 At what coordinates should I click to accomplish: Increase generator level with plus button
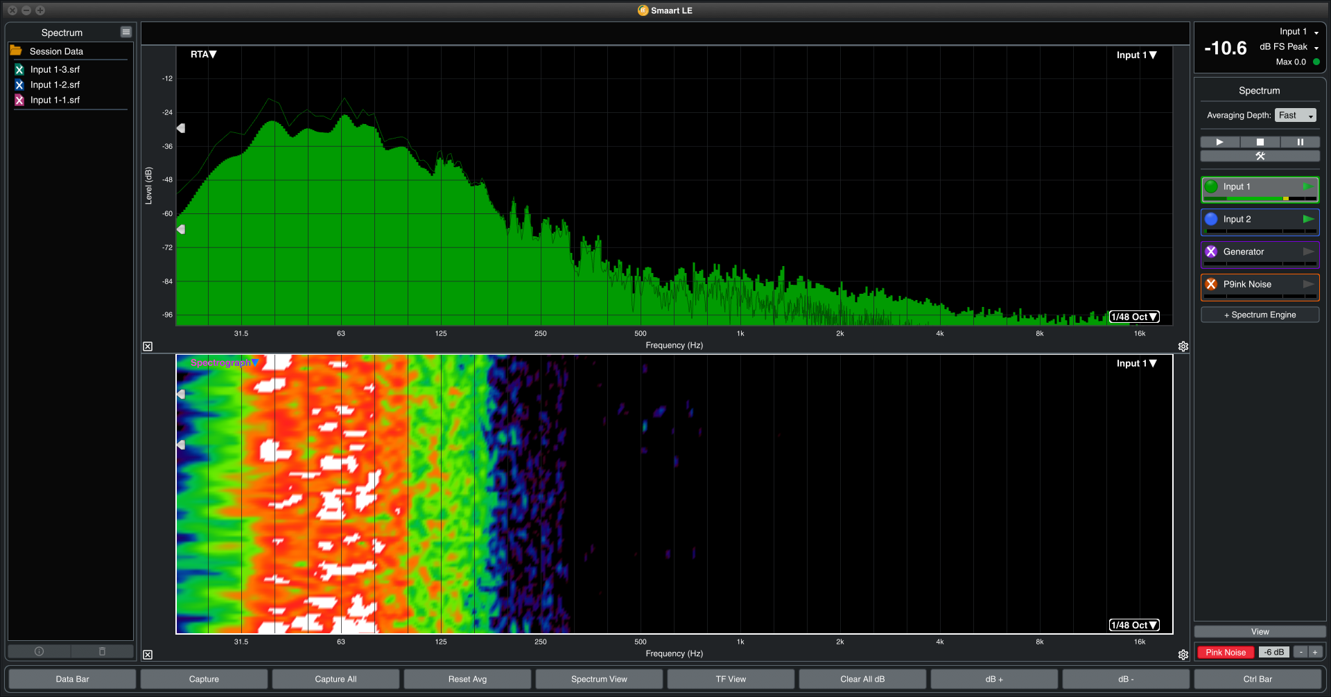1315,652
